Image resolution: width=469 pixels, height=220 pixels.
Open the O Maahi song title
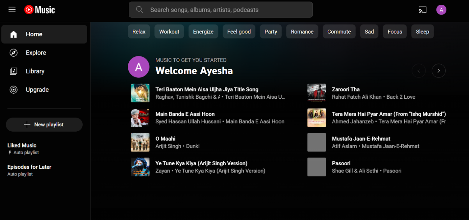(165, 138)
